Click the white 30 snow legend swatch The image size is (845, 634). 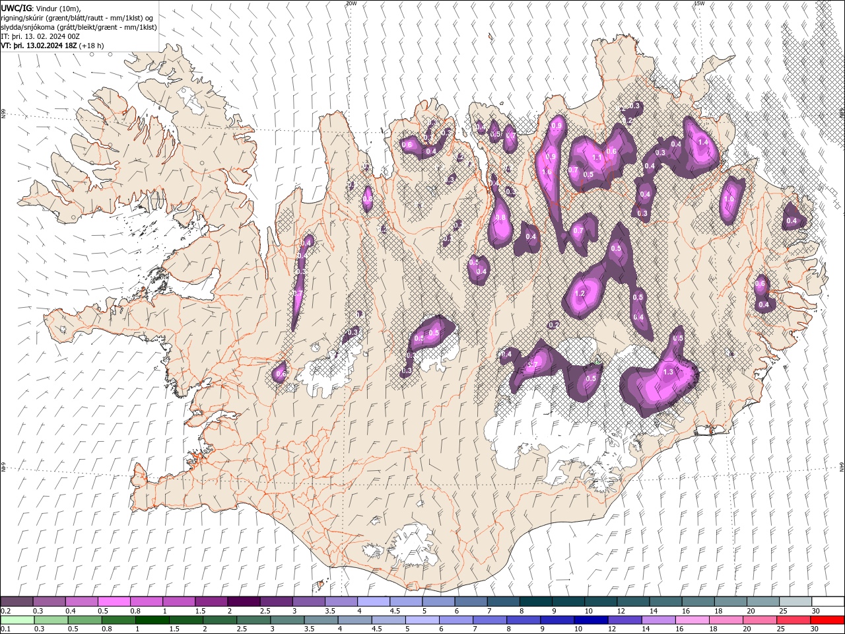coord(828,602)
